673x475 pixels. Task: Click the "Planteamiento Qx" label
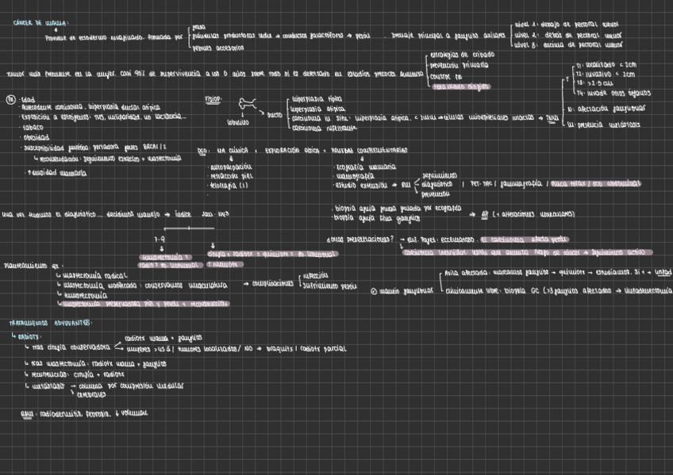[x=27, y=265]
